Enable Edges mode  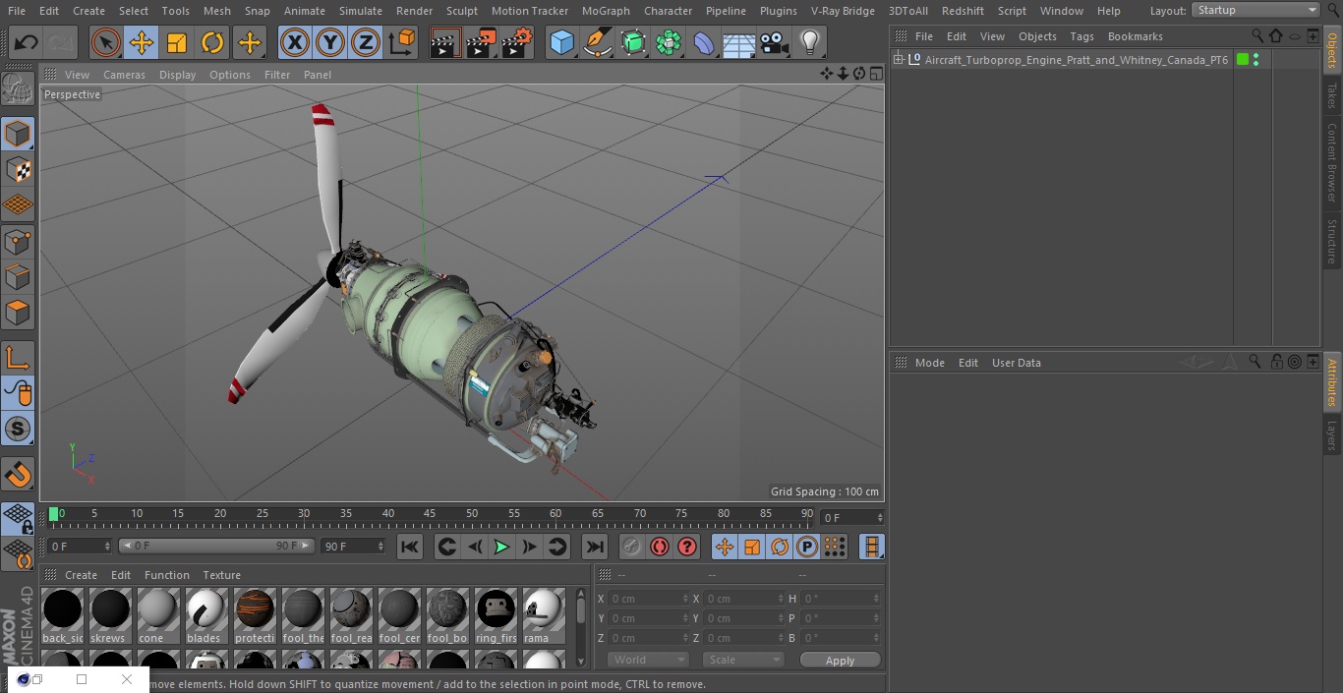(x=18, y=276)
